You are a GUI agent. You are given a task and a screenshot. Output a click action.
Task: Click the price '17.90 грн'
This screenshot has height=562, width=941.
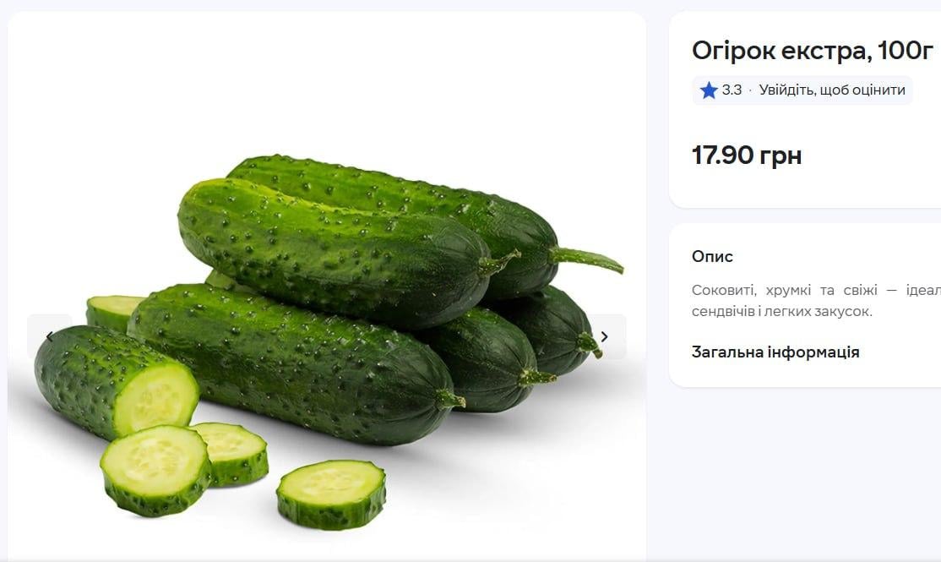coord(747,156)
